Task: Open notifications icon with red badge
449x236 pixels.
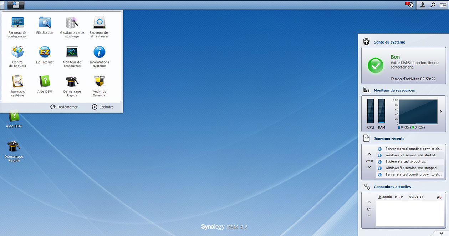Action: [x=410, y=5]
